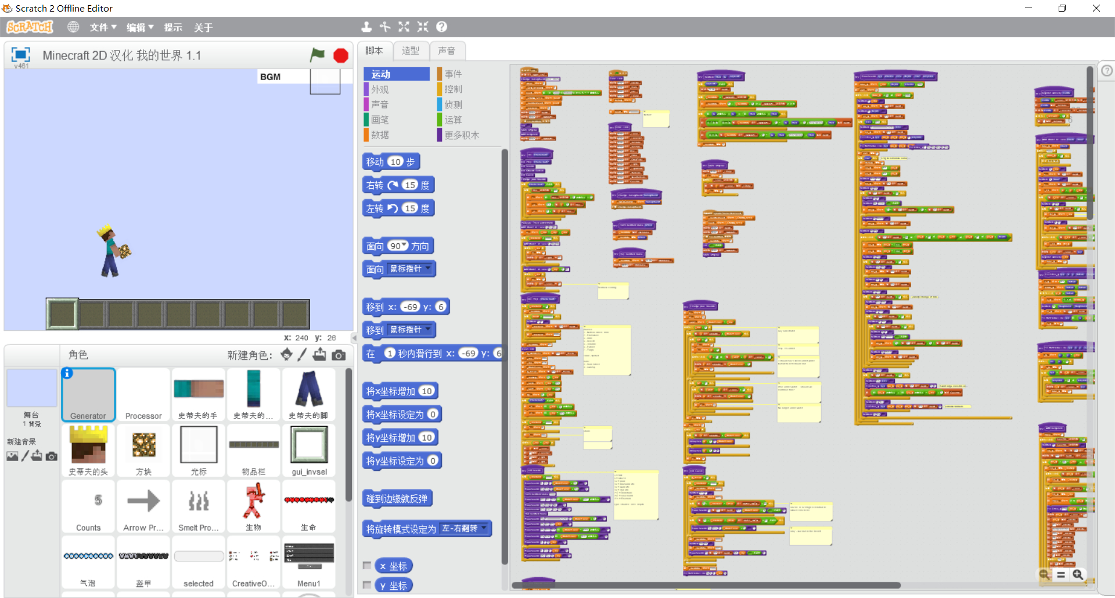Viewport: 1115px width, 598px height.
Task: Select 更多积木 more blocks category
Action: click(469, 135)
